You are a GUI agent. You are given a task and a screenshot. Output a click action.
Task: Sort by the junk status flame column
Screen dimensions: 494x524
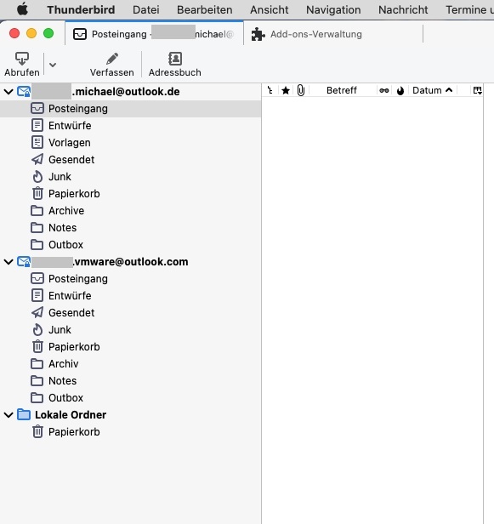click(x=400, y=90)
